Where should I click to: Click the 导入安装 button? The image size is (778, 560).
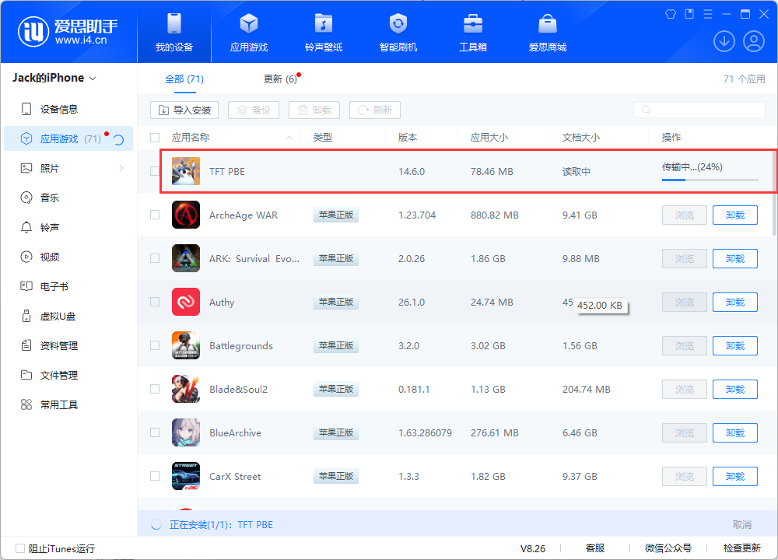pyautogui.click(x=184, y=110)
